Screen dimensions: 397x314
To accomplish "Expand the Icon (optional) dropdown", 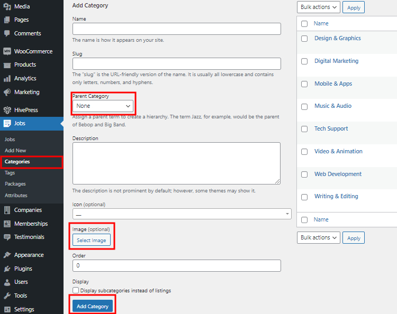I will pyautogui.click(x=182, y=214).
